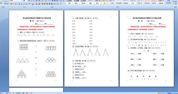Click the language 中文(简体,中国) status item
This screenshot has height=94, width=178.
tap(20, 93)
